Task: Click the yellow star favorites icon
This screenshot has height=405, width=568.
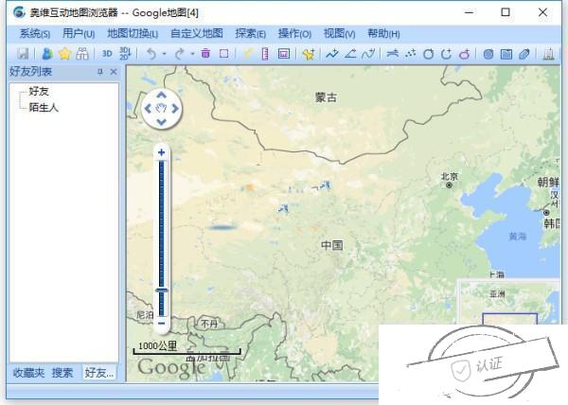Action: pyautogui.click(x=64, y=54)
